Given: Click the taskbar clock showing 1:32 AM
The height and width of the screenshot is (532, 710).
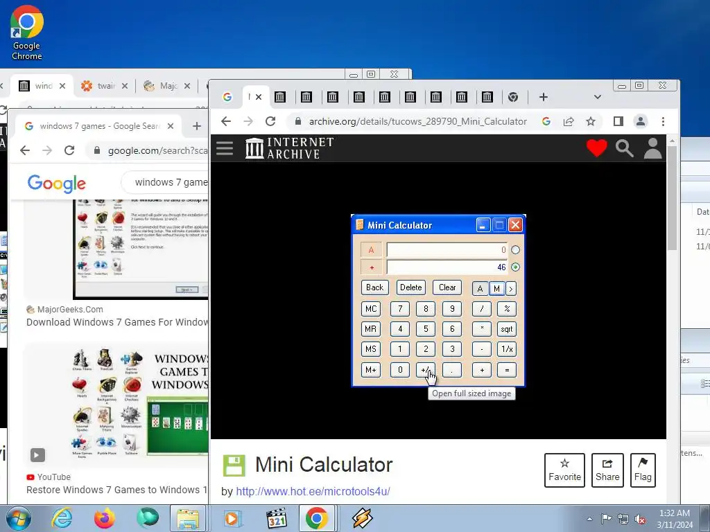Looking at the screenshot, I should (x=675, y=518).
